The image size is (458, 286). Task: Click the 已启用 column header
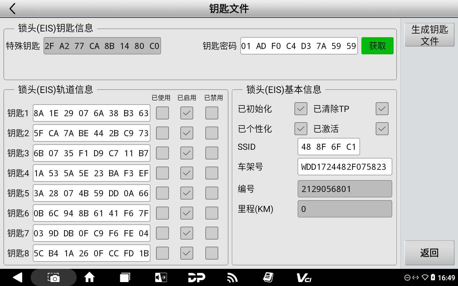coord(187,98)
